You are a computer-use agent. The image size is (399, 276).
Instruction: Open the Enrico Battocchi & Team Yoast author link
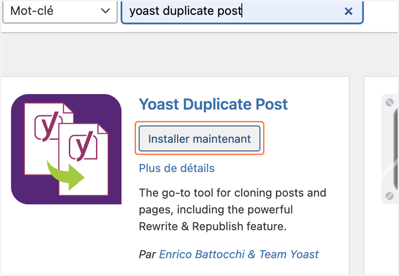tap(239, 254)
